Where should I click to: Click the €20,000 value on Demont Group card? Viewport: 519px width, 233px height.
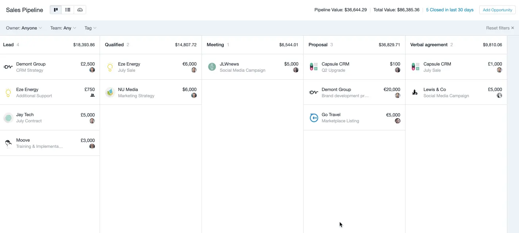point(392,90)
